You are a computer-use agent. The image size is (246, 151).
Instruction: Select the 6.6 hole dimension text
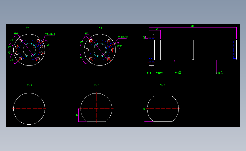click(144, 37)
